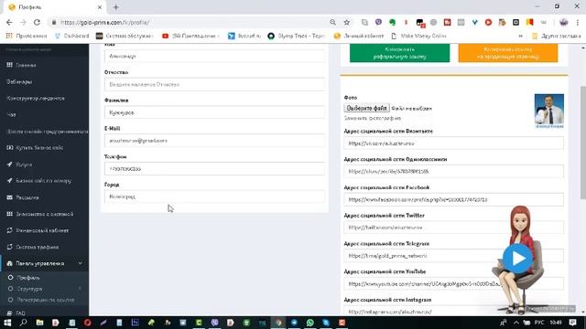Open the Chrome three-dot menu
The image size is (586, 329).
(578, 22)
